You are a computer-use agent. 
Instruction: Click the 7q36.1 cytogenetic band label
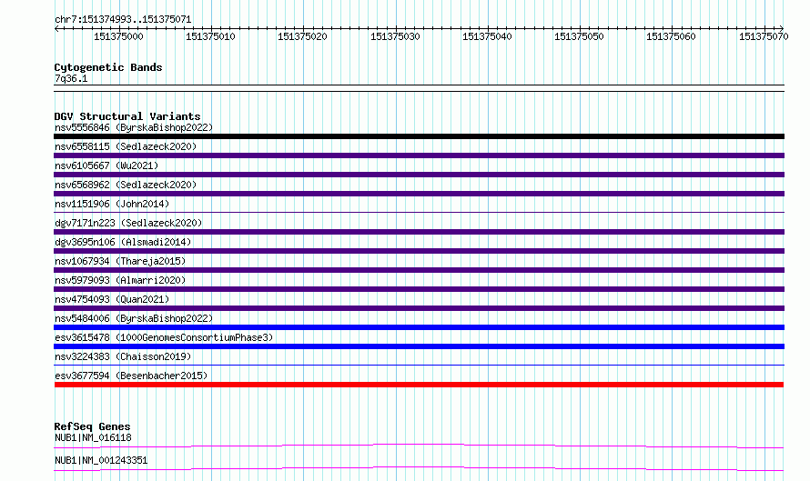(x=71, y=79)
